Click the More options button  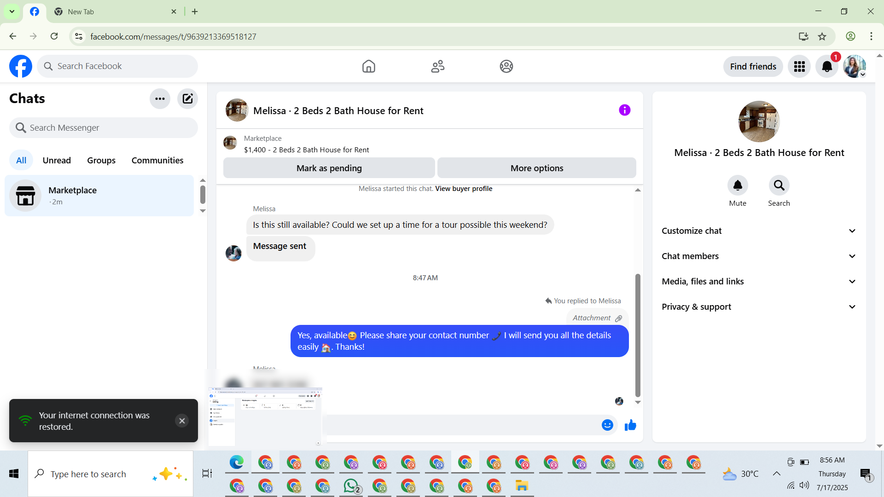[x=537, y=168]
